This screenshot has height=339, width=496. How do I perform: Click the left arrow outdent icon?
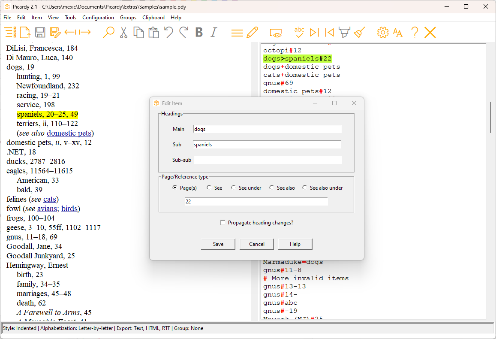(x=70, y=32)
